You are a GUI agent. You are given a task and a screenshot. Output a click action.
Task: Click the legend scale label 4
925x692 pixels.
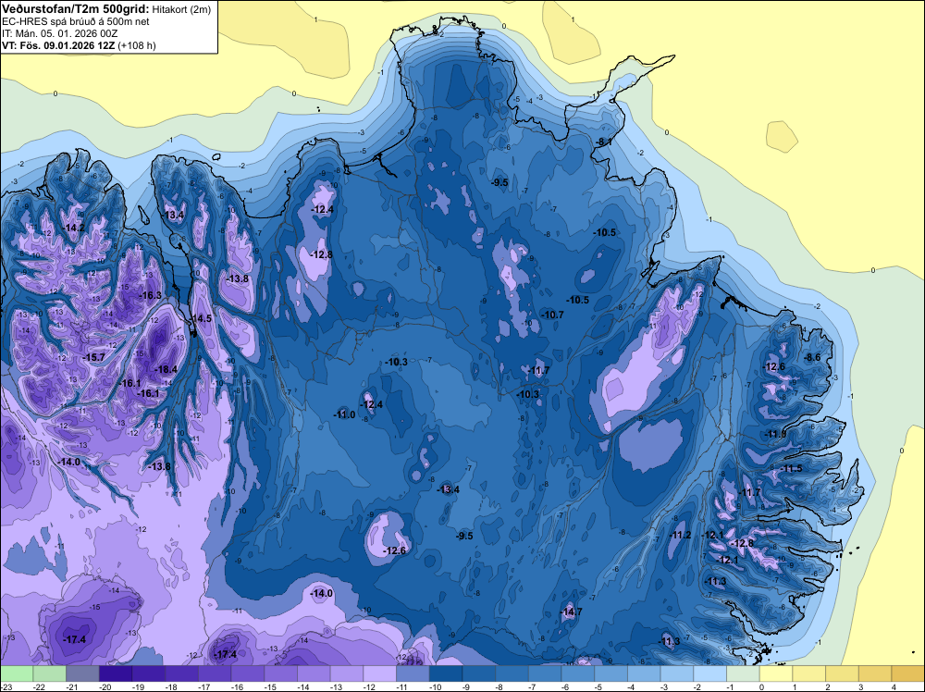pos(894,686)
